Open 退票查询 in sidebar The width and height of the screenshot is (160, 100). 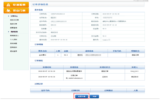coord(13,28)
